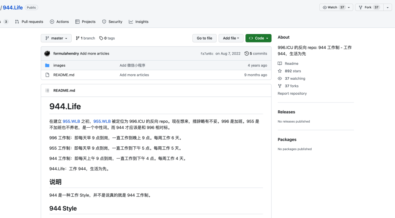Click the 'No releases published' text
Screen dimensions: 395x218
coord(294,121)
